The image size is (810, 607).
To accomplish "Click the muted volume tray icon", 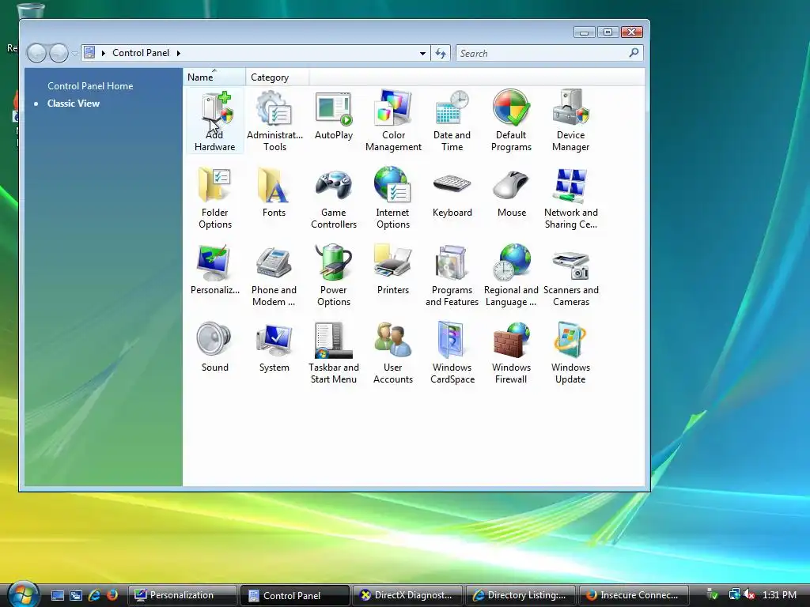I will pyautogui.click(x=750, y=595).
